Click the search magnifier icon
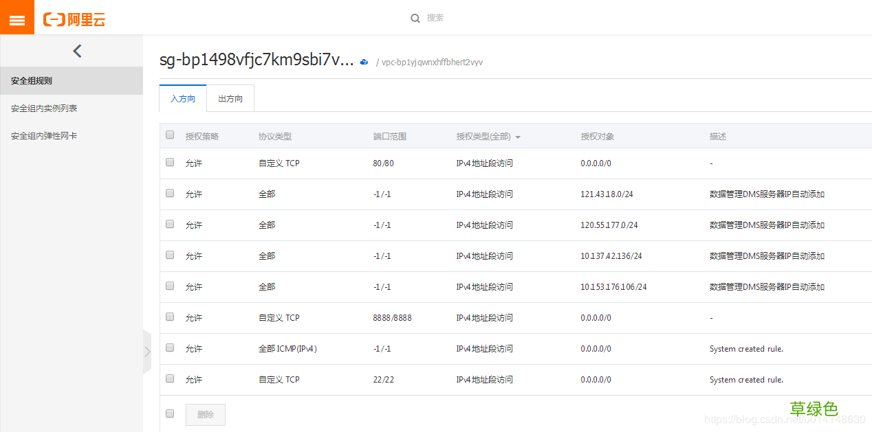Image resolution: width=872 pixels, height=432 pixels. [x=414, y=18]
